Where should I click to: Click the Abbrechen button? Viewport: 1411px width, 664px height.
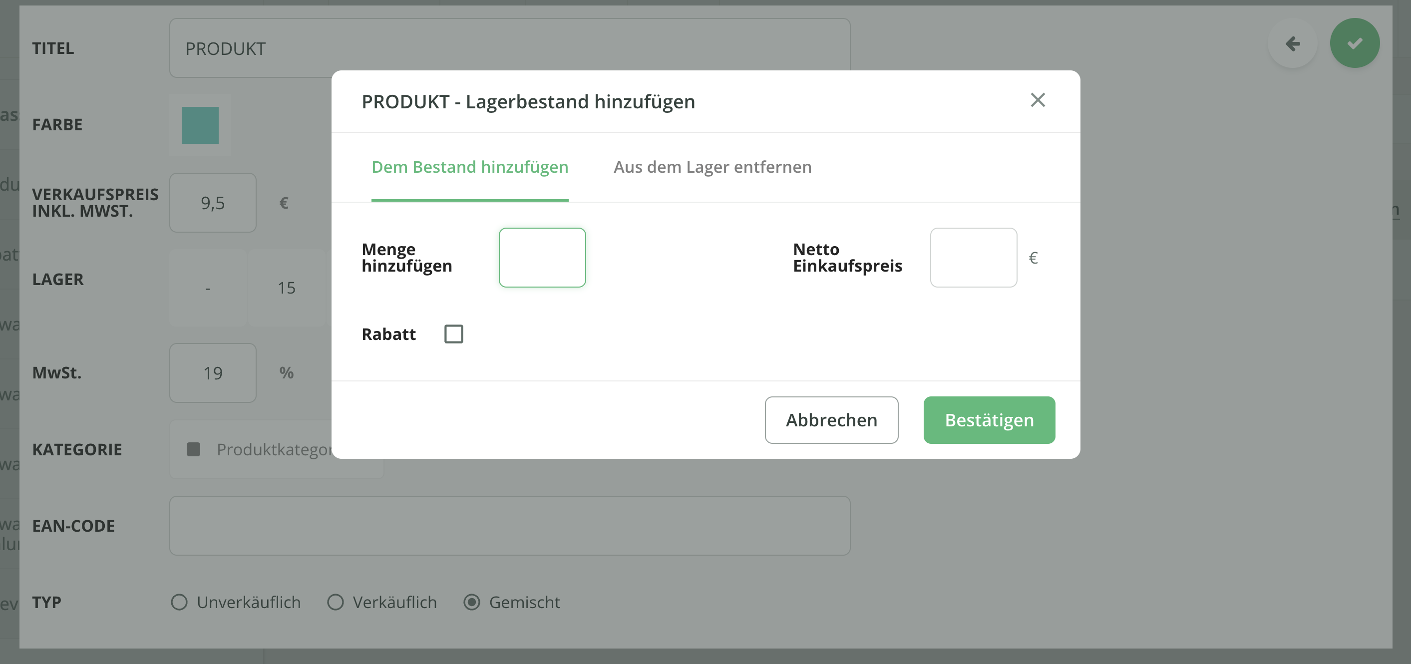(831, 420)
